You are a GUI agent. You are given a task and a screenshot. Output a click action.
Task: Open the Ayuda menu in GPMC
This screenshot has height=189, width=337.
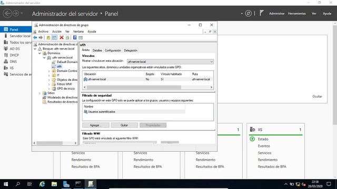tap(92, 31)
